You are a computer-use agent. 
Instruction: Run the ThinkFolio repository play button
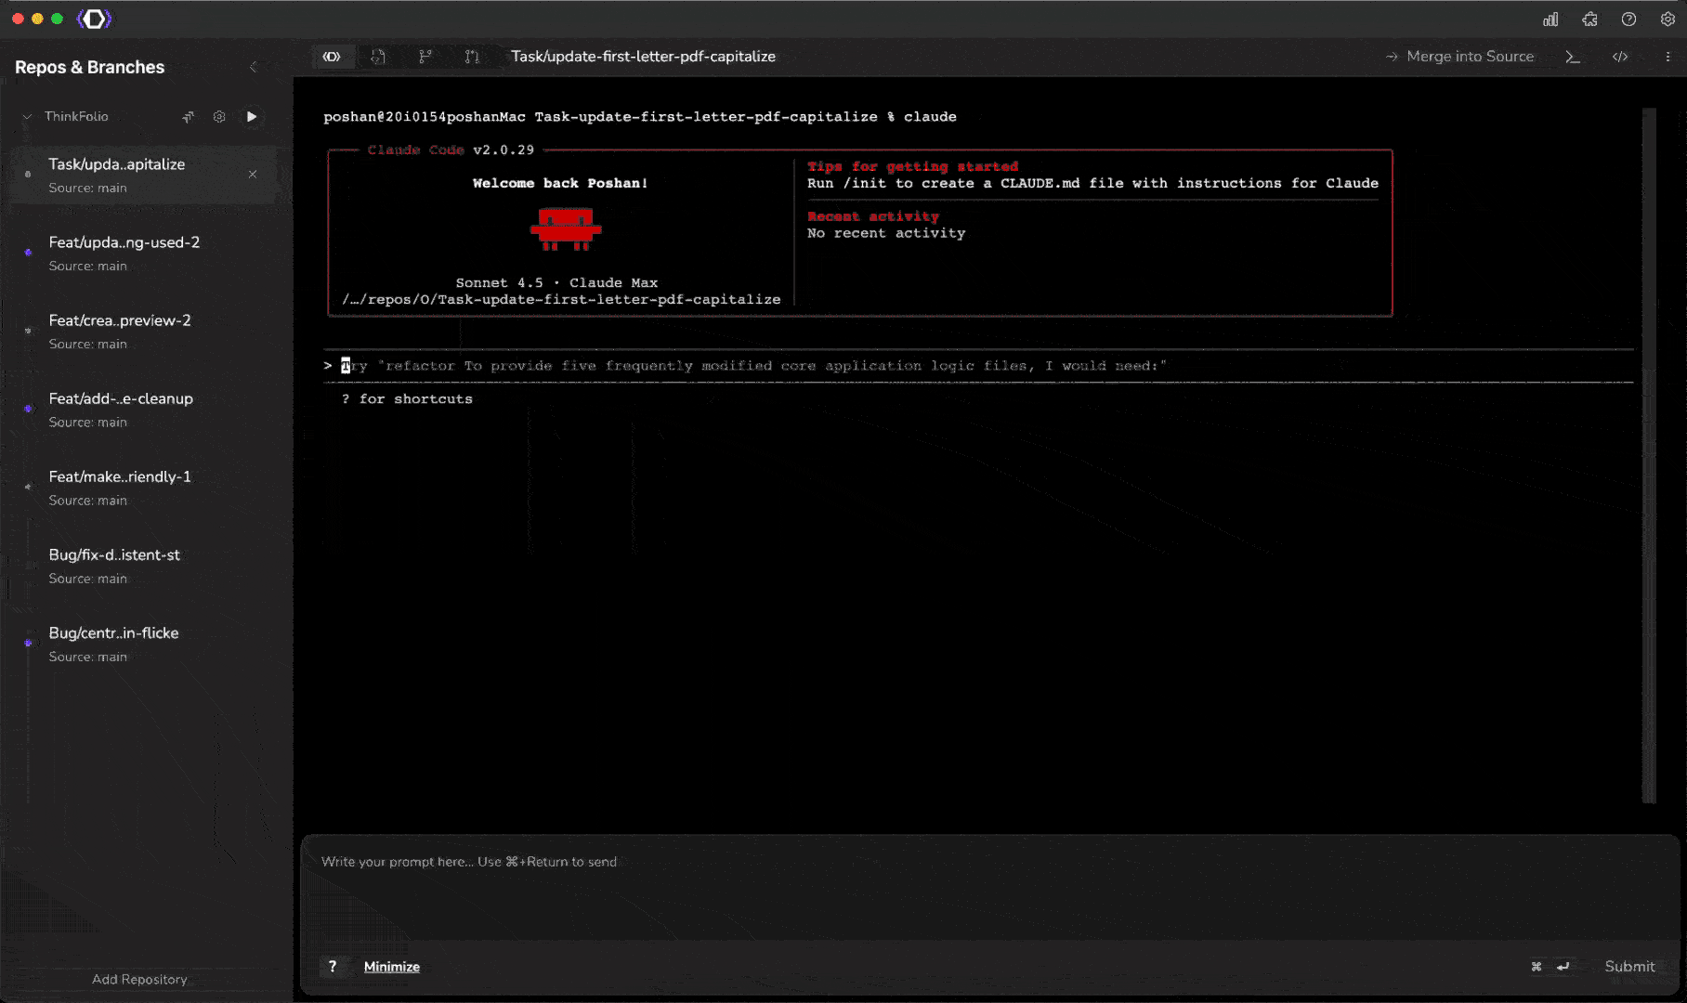click(251, 116)
